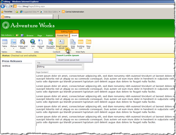Create a New List web part
This screenshot has height=135, width=176.
pos(88,44)
